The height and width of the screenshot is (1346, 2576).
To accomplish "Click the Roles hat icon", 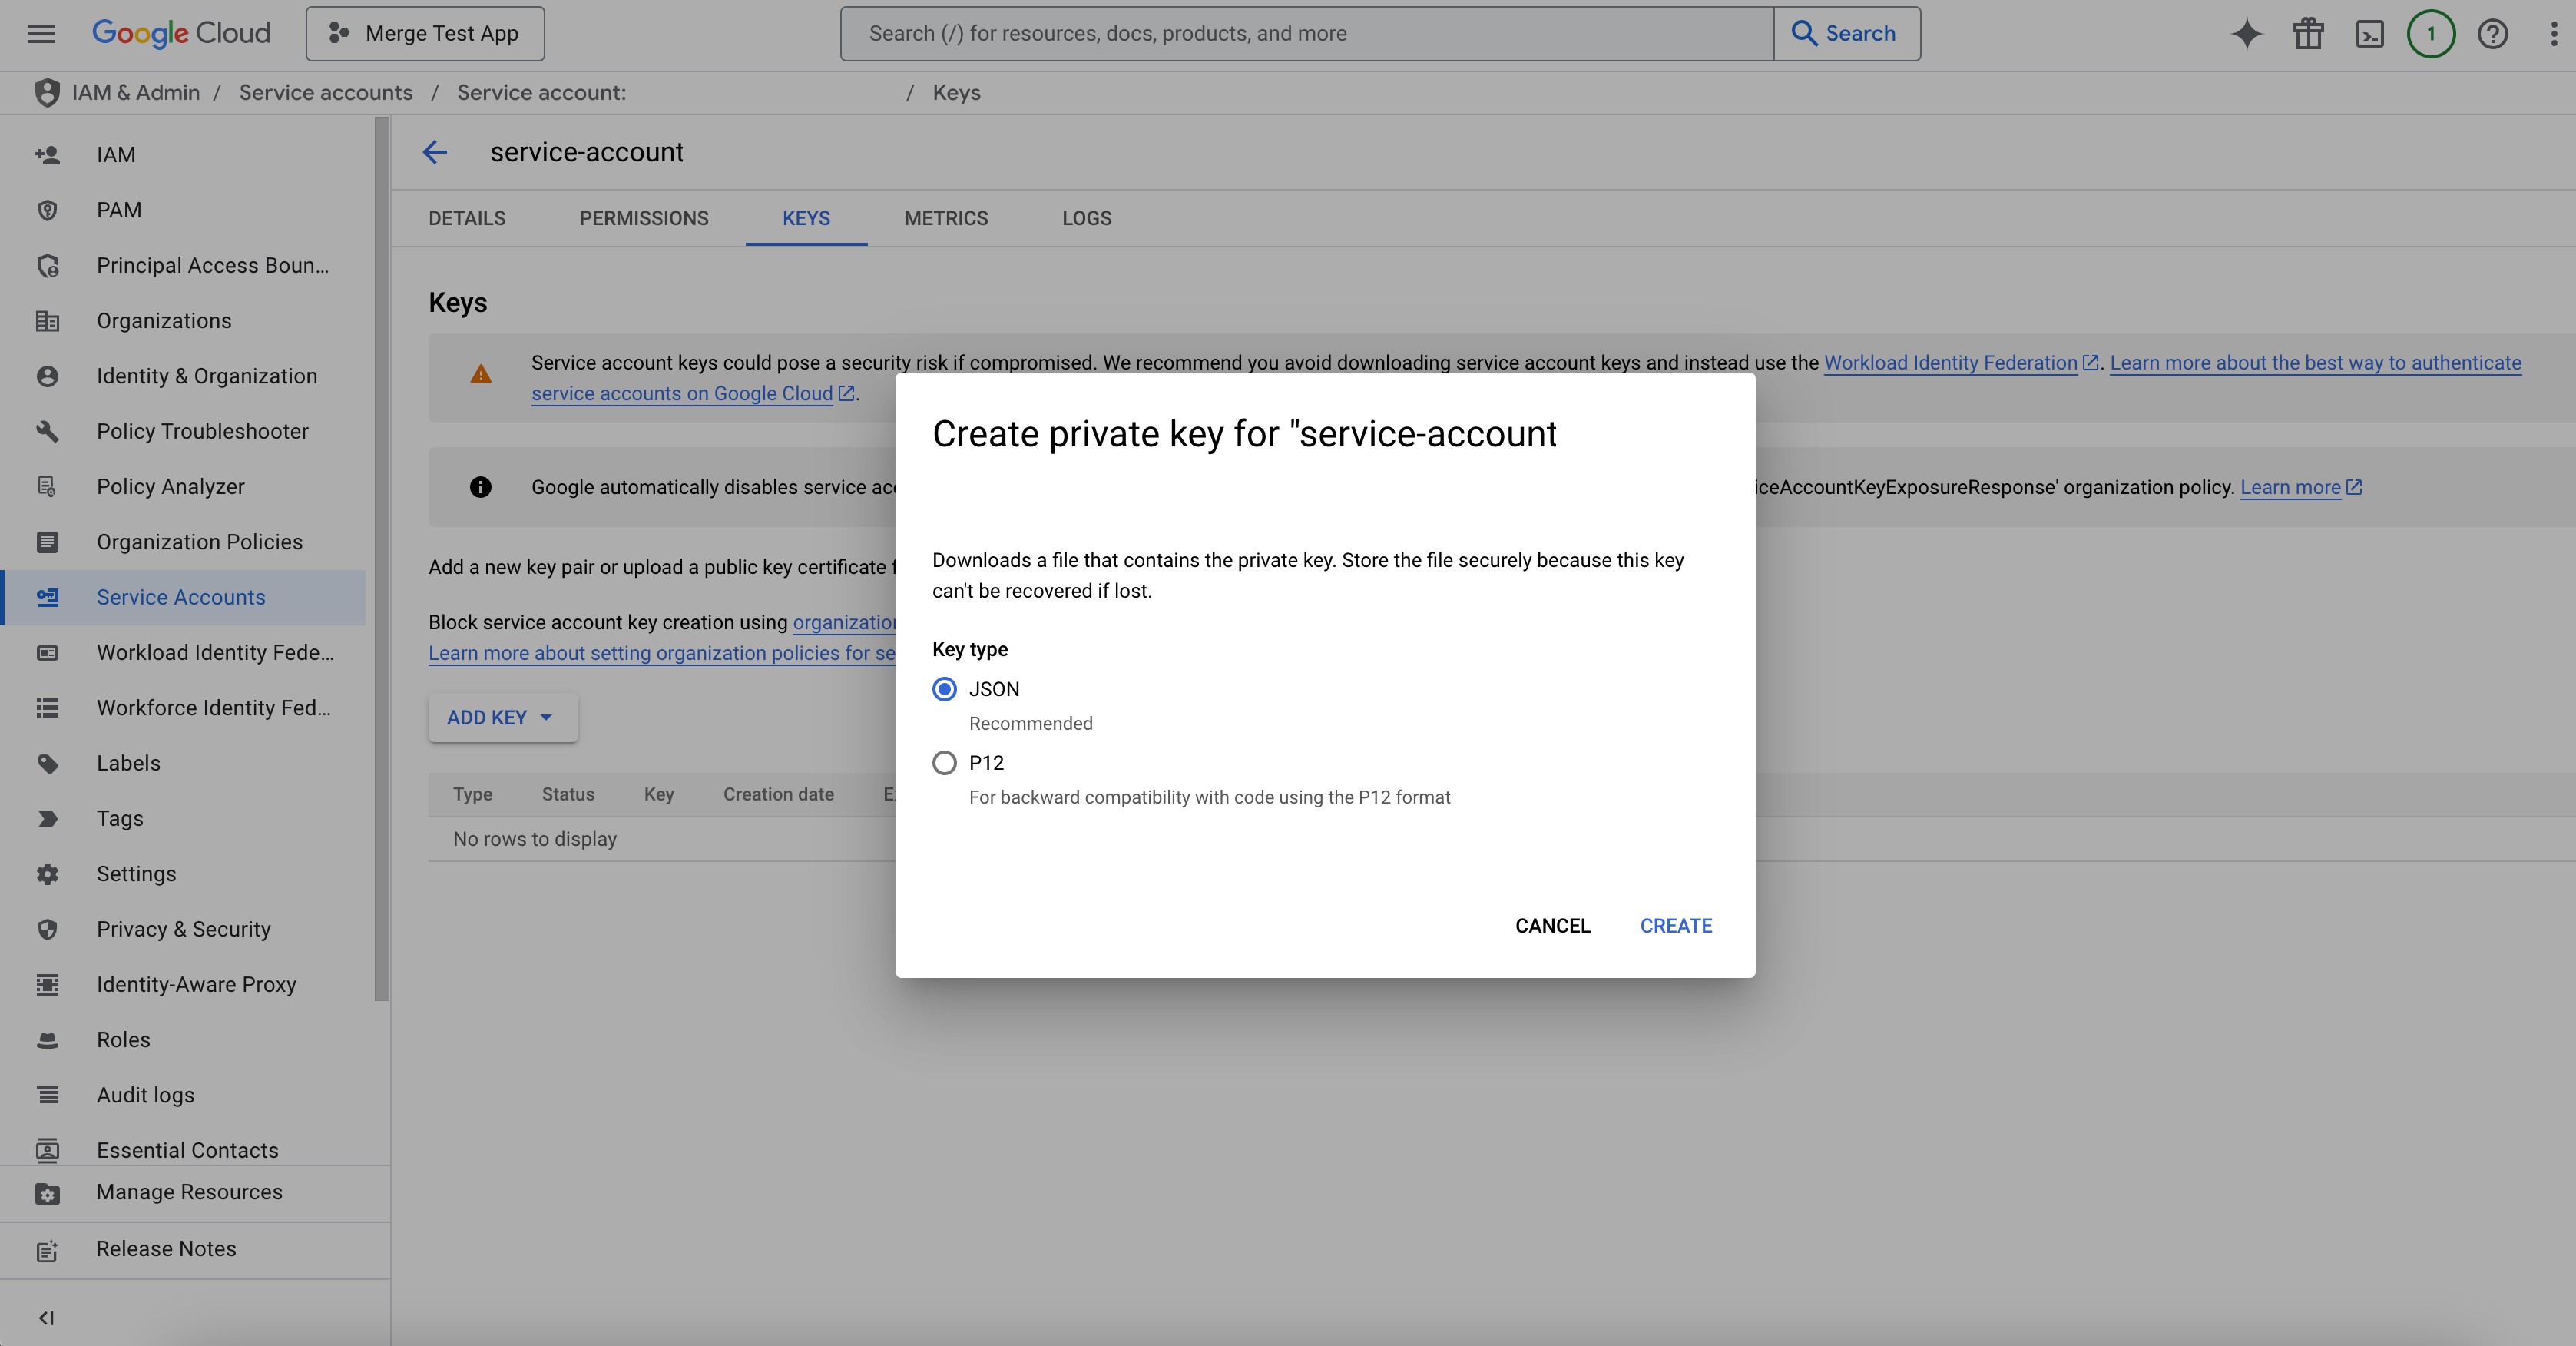I will pyautogui.click(x=47, y=1040).
